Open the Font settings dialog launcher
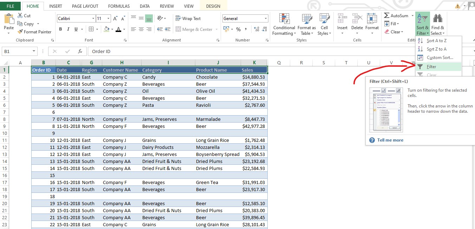 pyautogui.click(x=125, y=40)
